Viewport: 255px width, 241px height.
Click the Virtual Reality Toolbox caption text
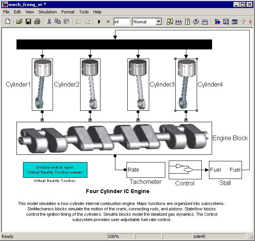coord(54,181)
